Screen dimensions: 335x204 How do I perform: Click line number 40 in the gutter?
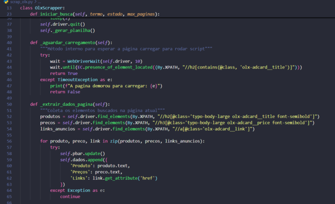coord(9,42)
